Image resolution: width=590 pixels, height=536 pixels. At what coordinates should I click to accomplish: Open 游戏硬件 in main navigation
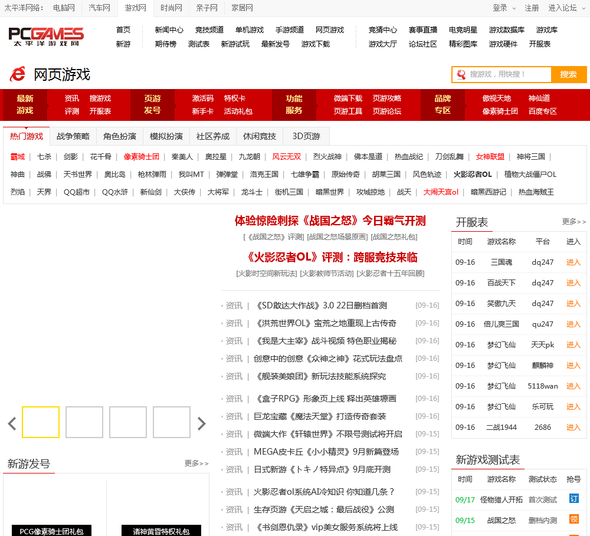[503, 44]
